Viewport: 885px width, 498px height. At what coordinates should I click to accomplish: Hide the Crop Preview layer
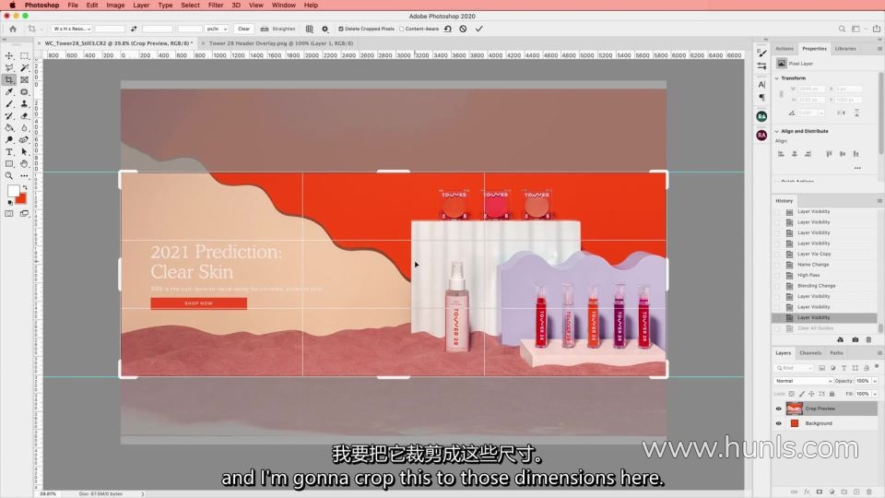click(x=778, y=409)
